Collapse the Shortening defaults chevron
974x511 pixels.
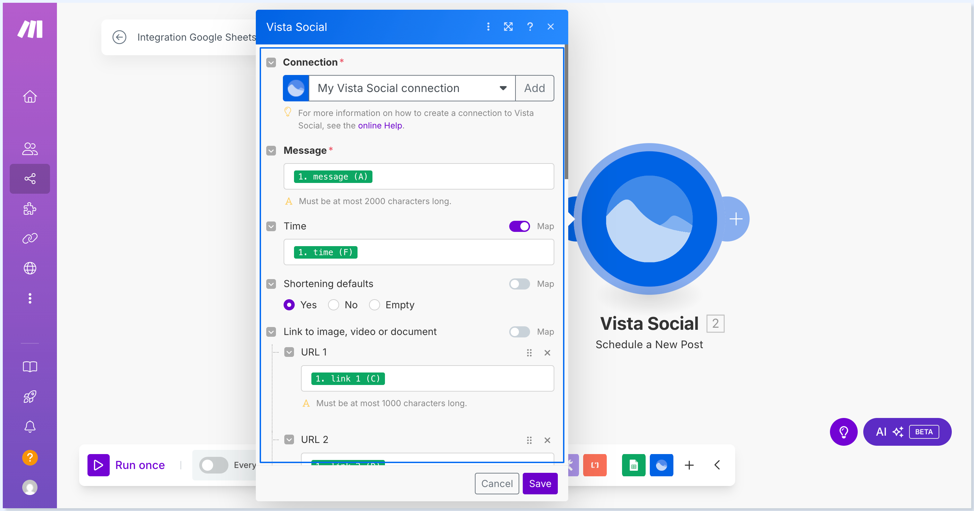coord(271,284)
